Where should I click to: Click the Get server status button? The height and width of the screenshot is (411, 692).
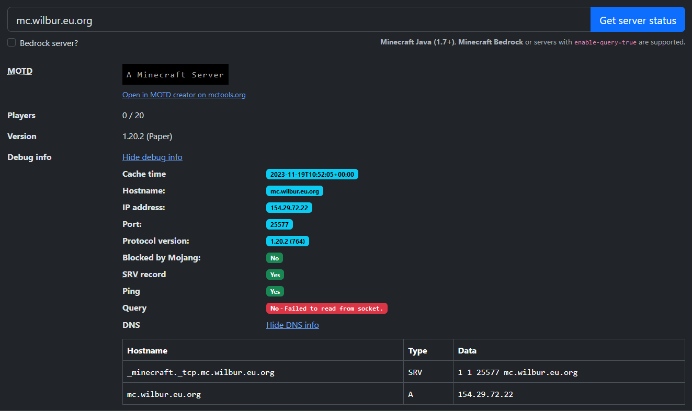click(x=637, y=20)
